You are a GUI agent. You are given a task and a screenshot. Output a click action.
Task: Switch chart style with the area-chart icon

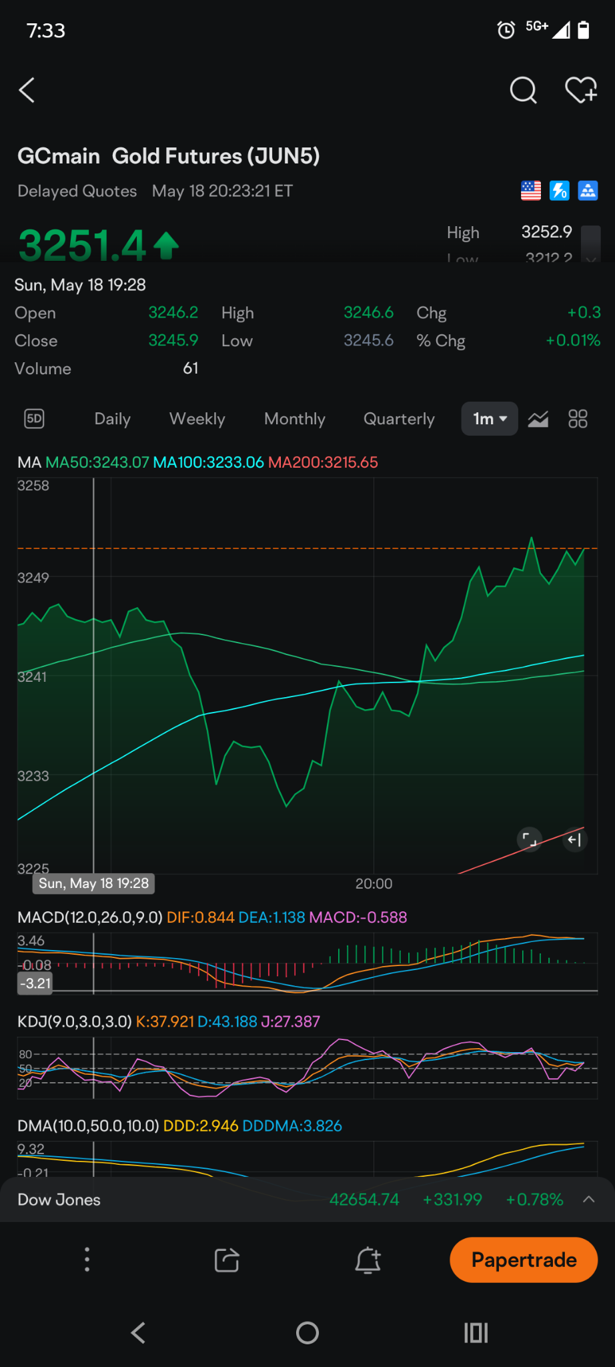(x=538, y=419)
